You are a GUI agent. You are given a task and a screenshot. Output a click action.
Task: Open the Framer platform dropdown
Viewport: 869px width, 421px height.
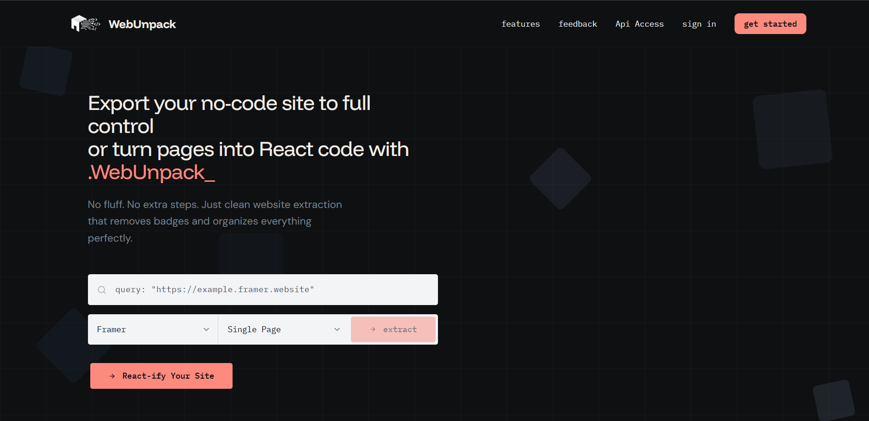[152, 329]
